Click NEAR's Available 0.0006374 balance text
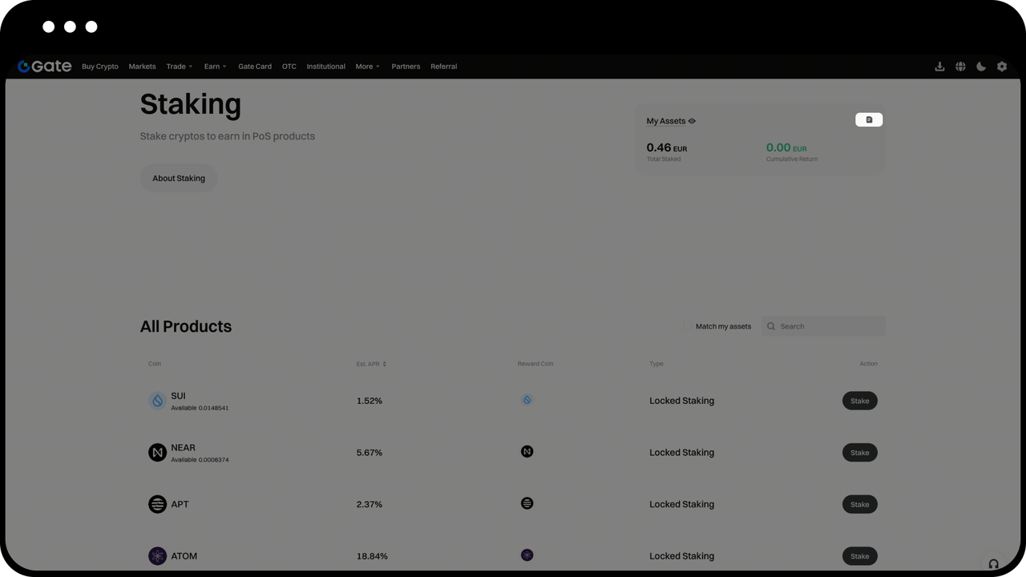This screenshot has width=1026, height=577. click(x=200, y=460)
